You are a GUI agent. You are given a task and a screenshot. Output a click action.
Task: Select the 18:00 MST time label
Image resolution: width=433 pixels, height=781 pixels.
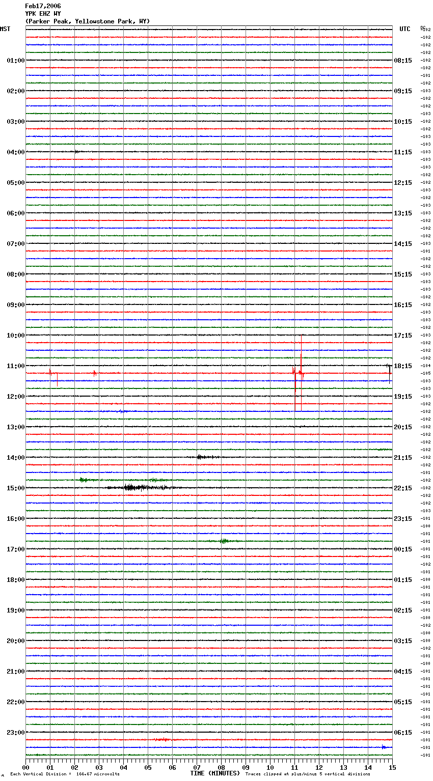coord(15,580)
